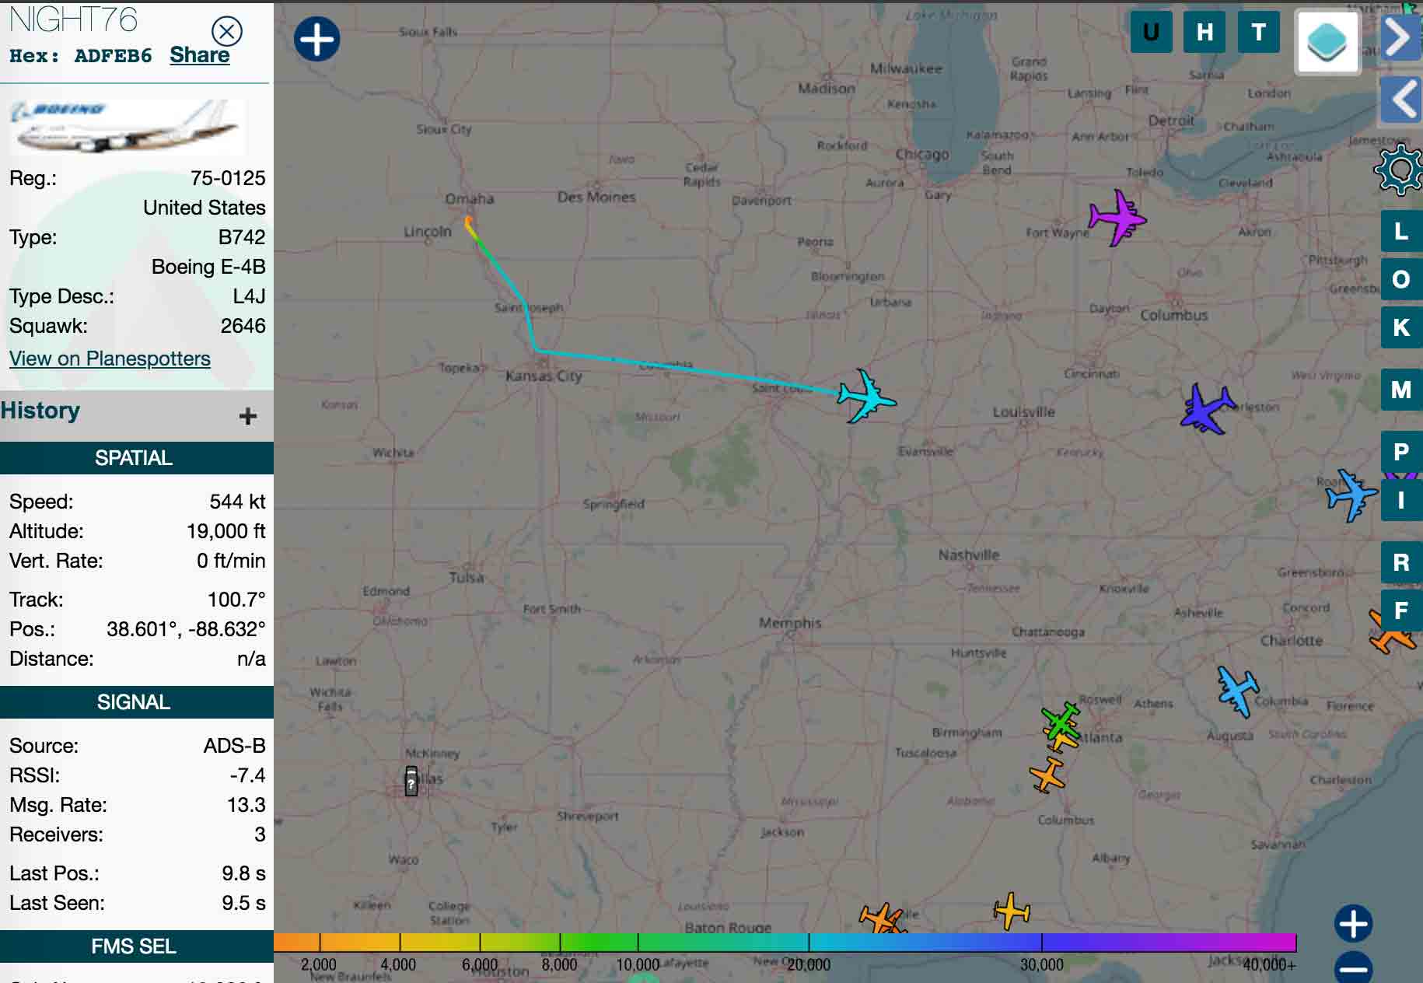Toggle the O button in sidebar
This screenshot has height=983, width=1423.
1401,279
